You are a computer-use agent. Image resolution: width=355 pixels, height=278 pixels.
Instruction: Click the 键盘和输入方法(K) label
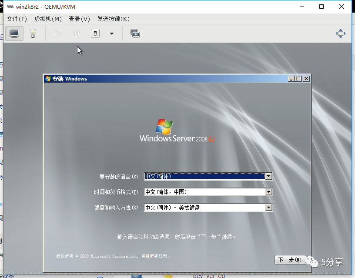[x=117, y=208]
